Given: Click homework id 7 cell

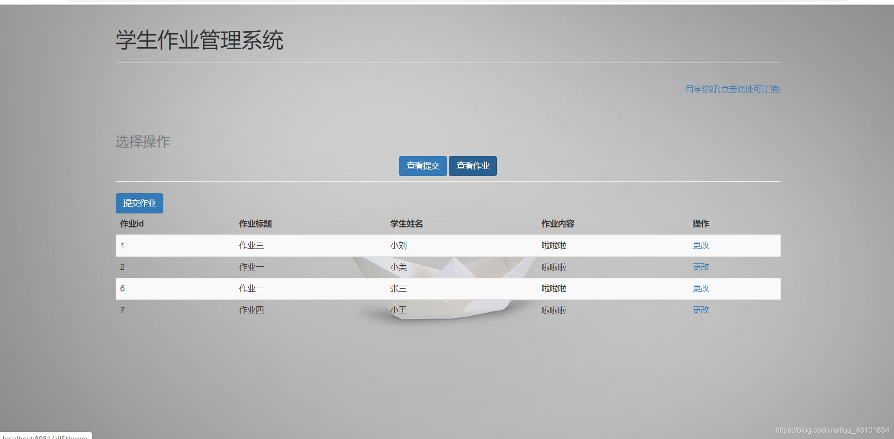Looking at the screenshot, I should [122, 310].
